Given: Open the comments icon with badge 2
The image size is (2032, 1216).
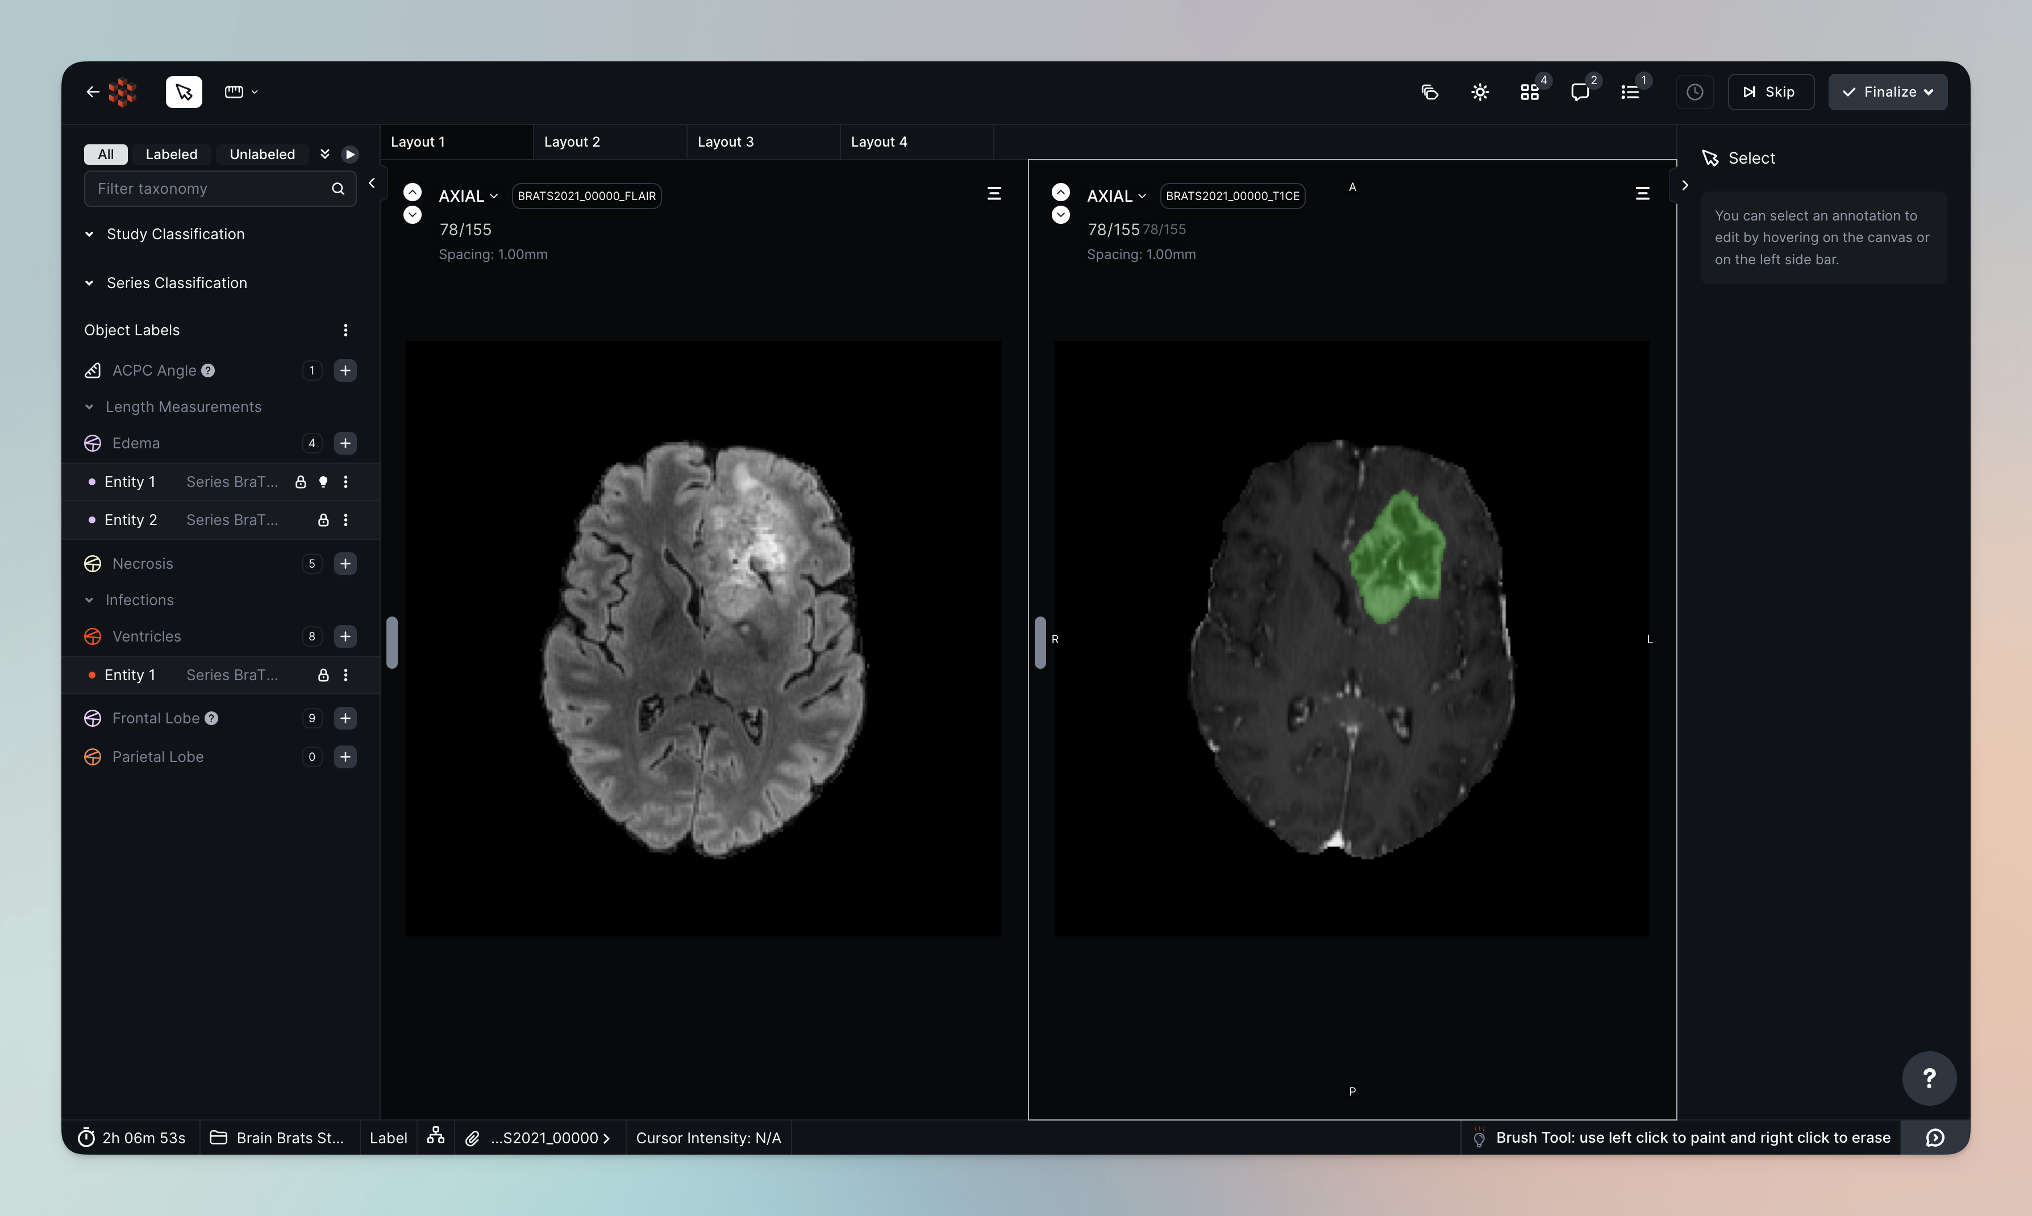Looking at the screenshot, I should (1580, 92).
